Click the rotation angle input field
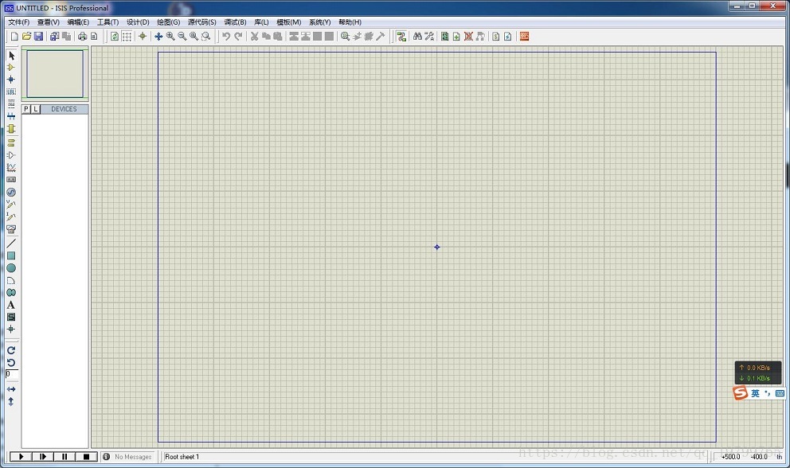This screenshot has width=790, height=468. (12, 374)
